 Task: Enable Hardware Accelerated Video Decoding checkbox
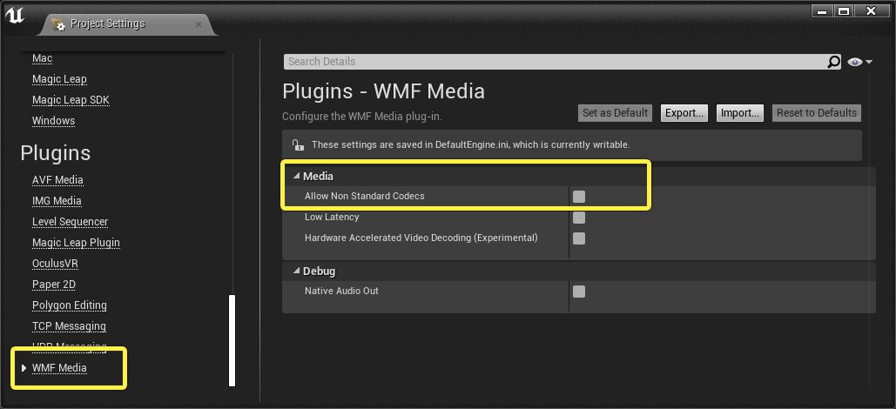[x=579, y=238]
